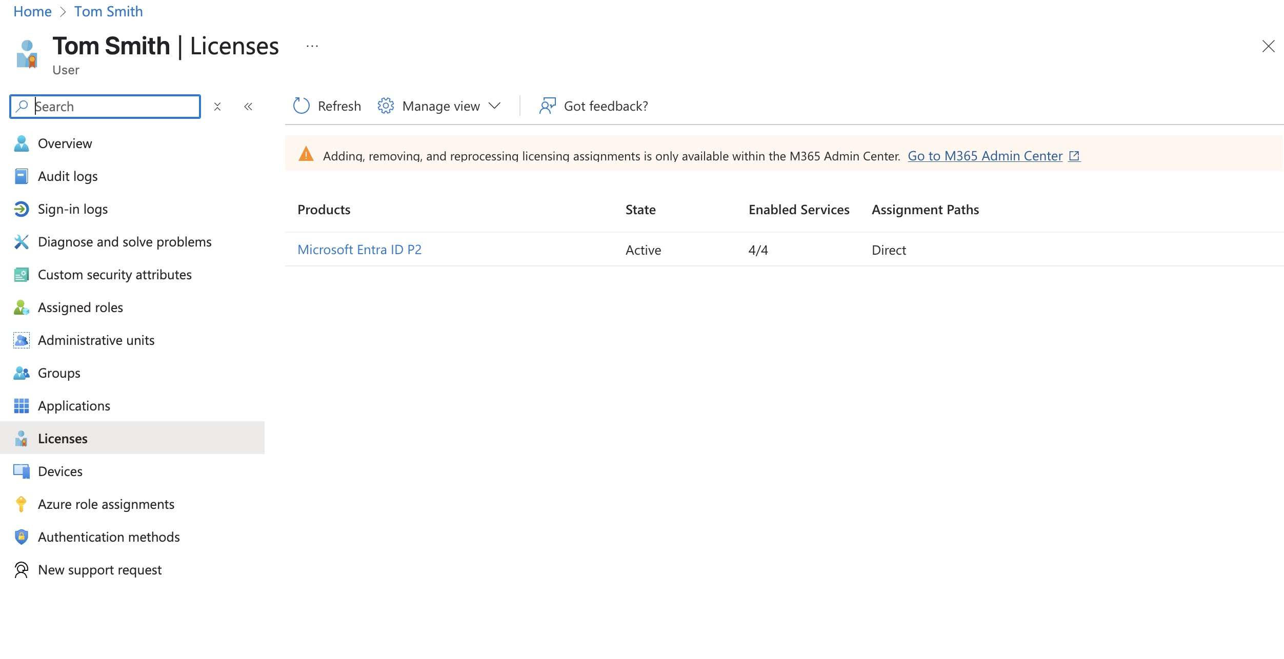Click the Applications grid icon
Screen dimensions: 1284x659
click(21, 406)
